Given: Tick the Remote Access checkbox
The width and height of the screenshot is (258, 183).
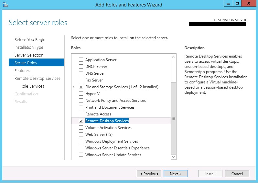Looking at the screenshot, I should 81,114.
